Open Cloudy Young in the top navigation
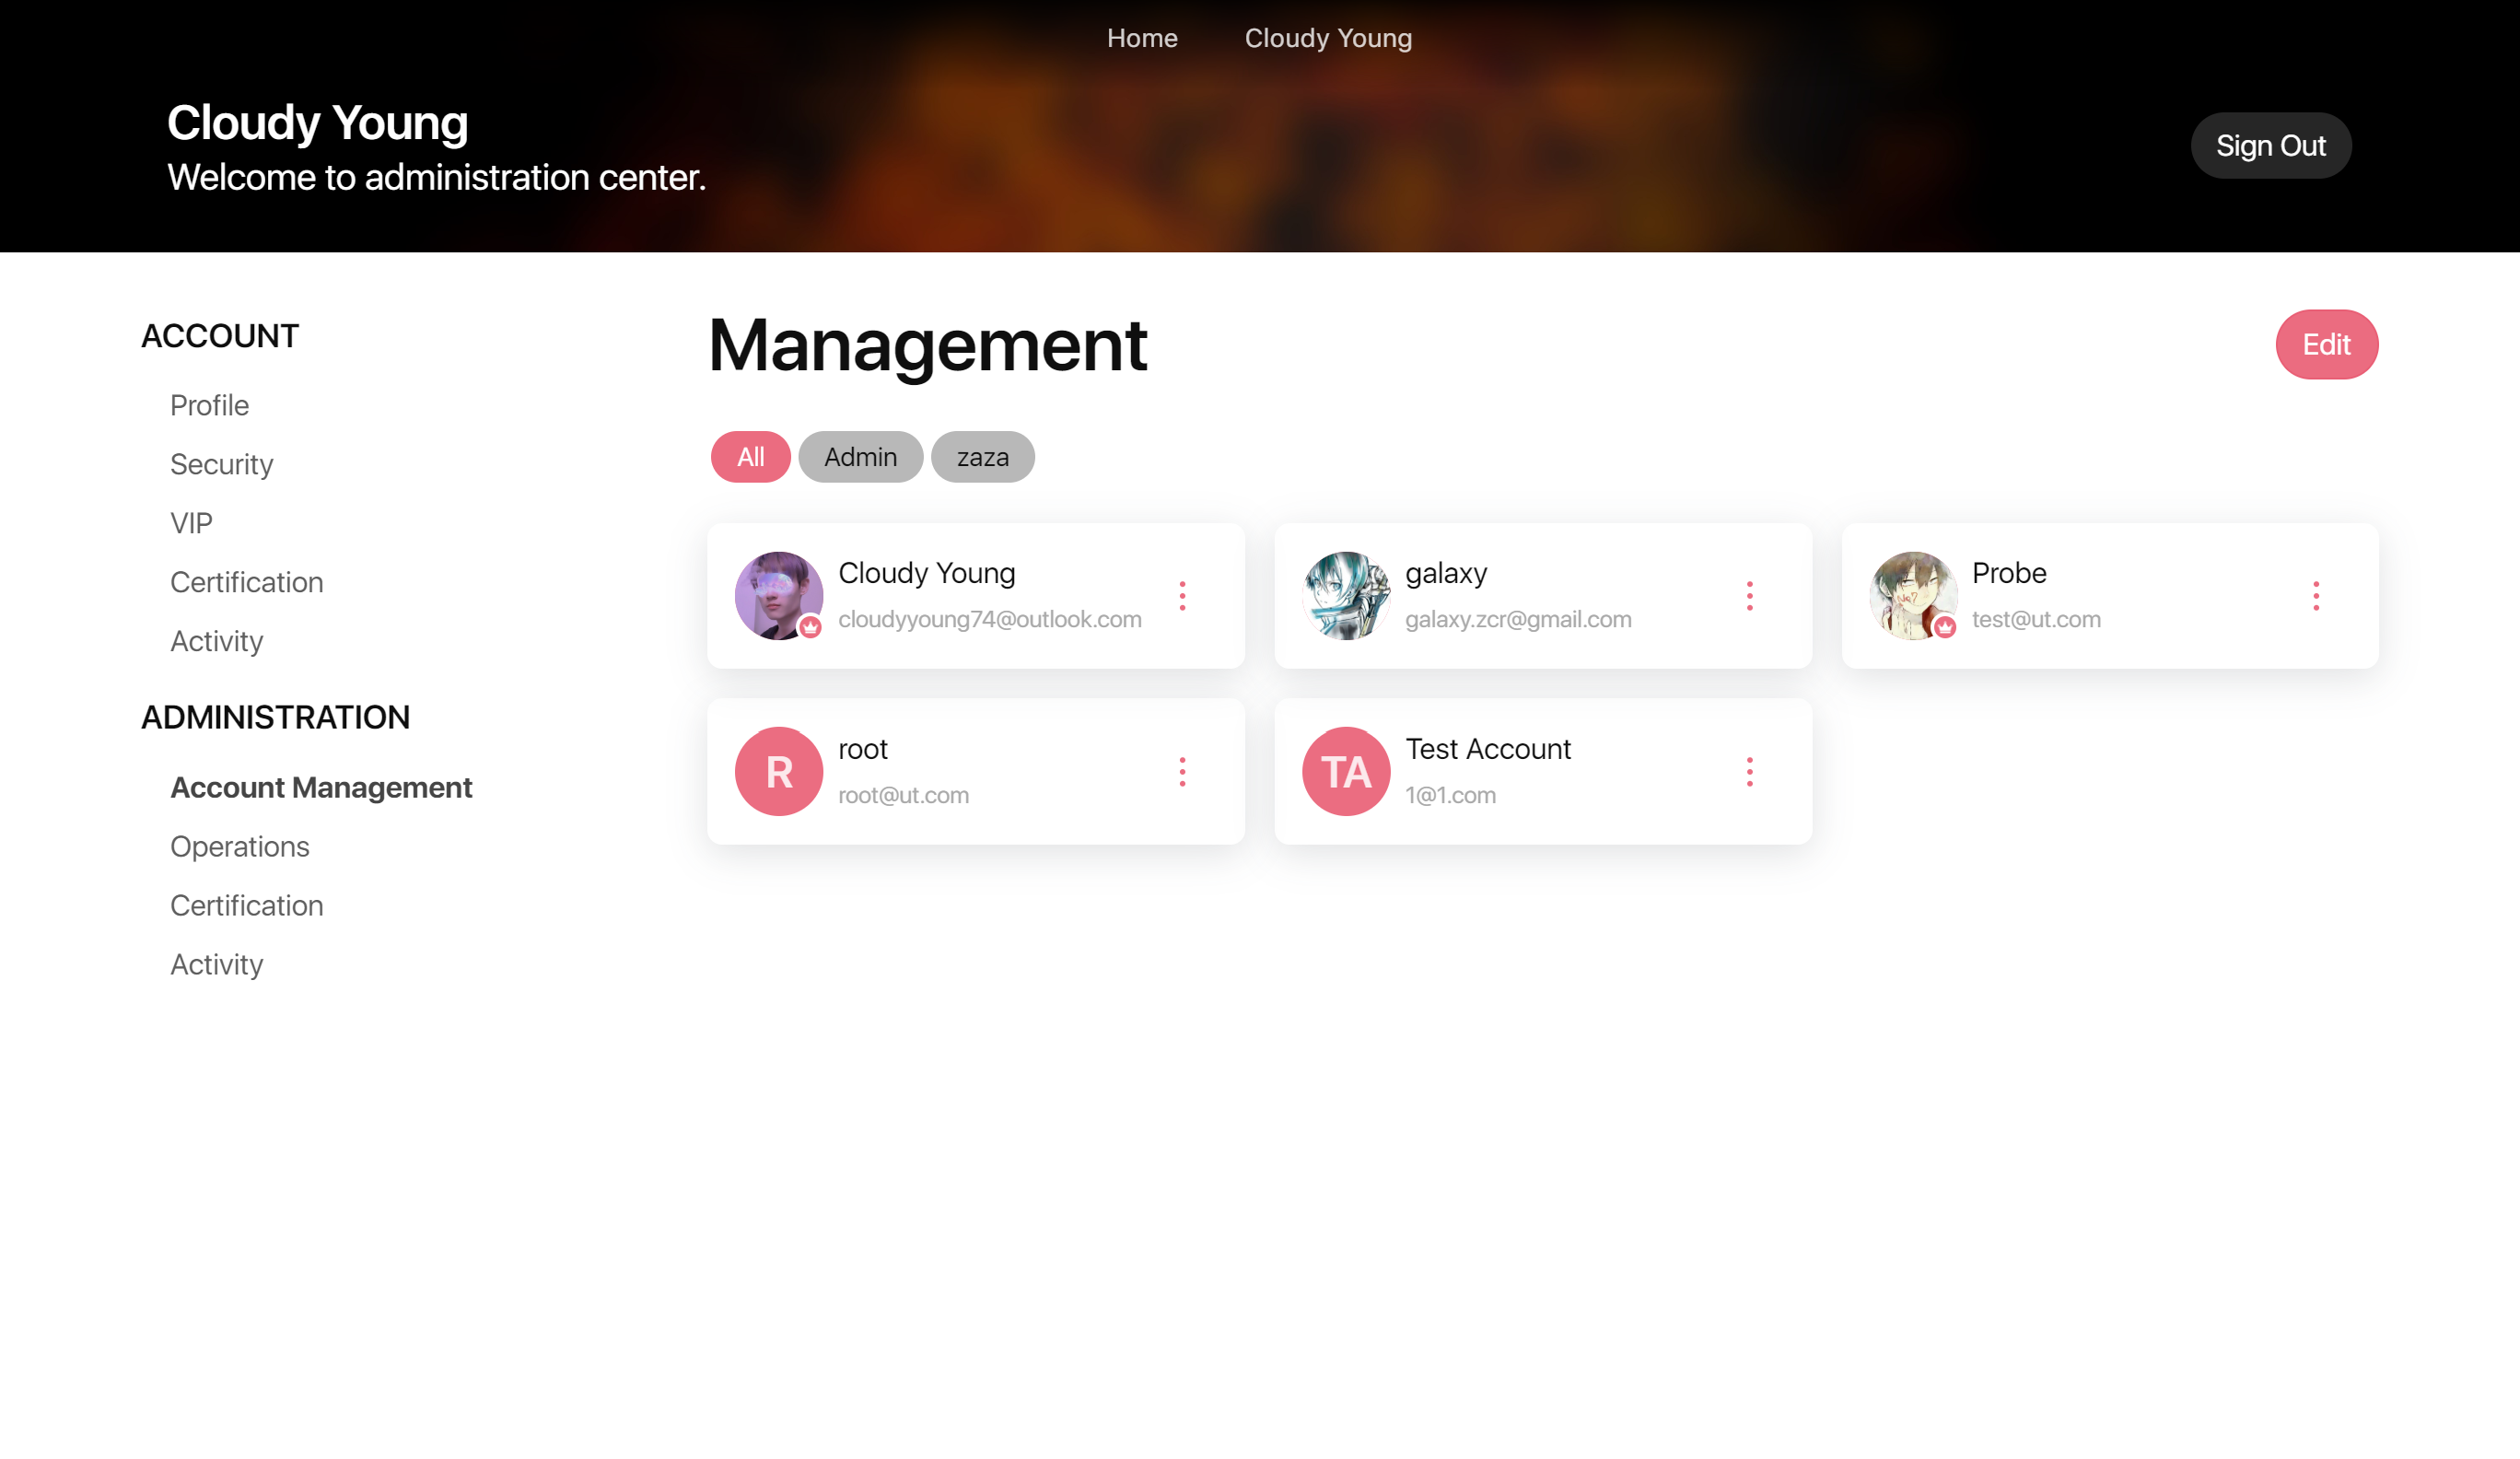 point(1328,38)
